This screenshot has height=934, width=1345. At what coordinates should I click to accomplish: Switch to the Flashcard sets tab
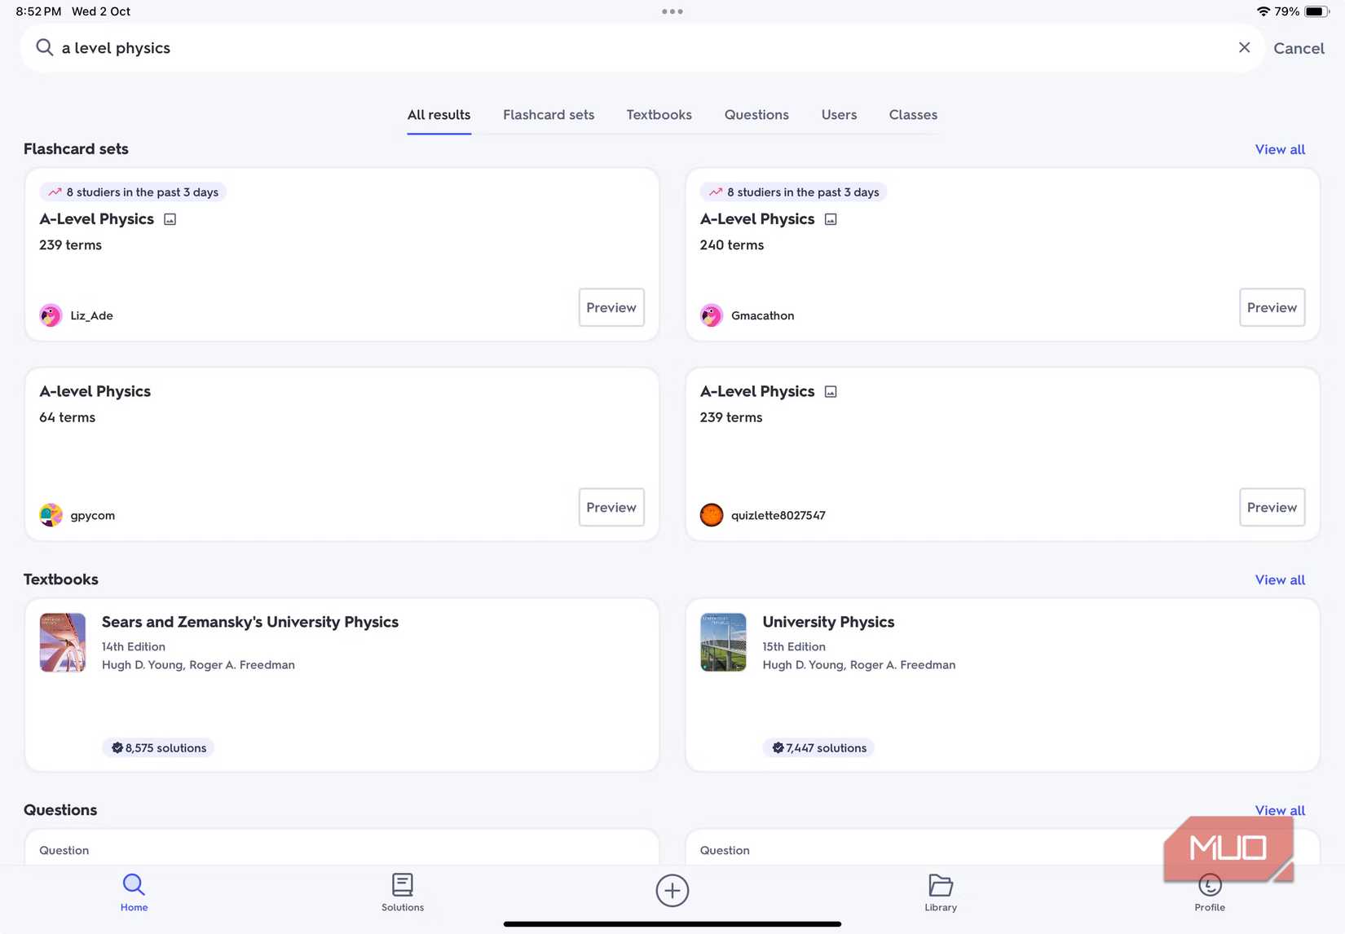(549, 115)
